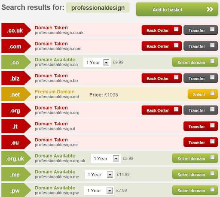220x197 pixels.
Task: Click the green .co extension tag
Action: point(16,62)
